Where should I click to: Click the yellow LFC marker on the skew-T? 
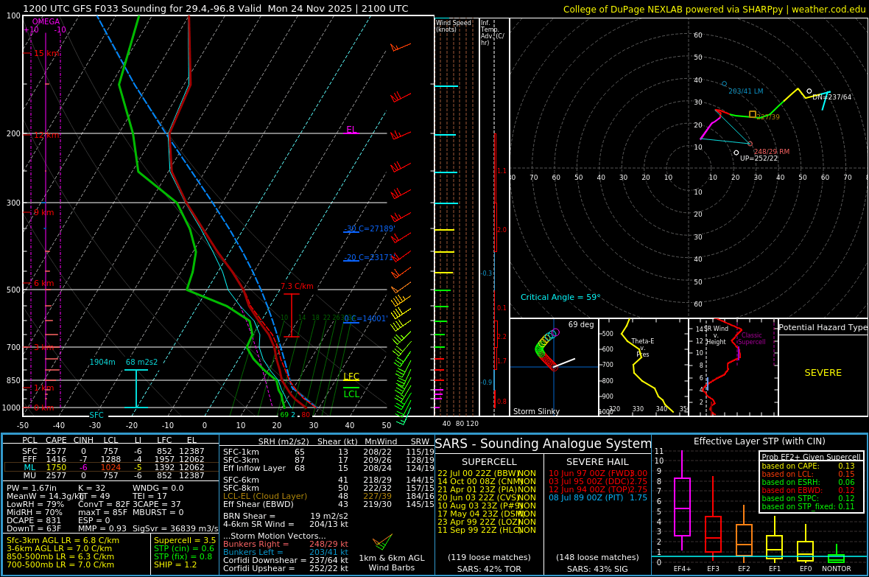(351, 377)
